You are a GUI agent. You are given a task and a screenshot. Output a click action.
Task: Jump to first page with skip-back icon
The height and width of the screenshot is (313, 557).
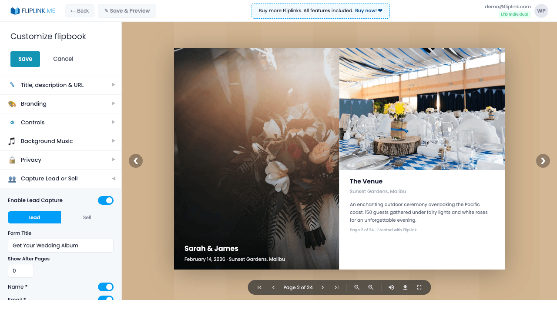point(259,287)
